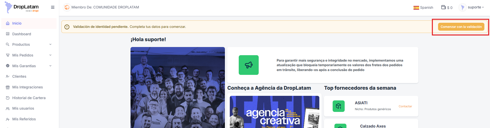Click the community avatar icon in header

pos(67,7)
